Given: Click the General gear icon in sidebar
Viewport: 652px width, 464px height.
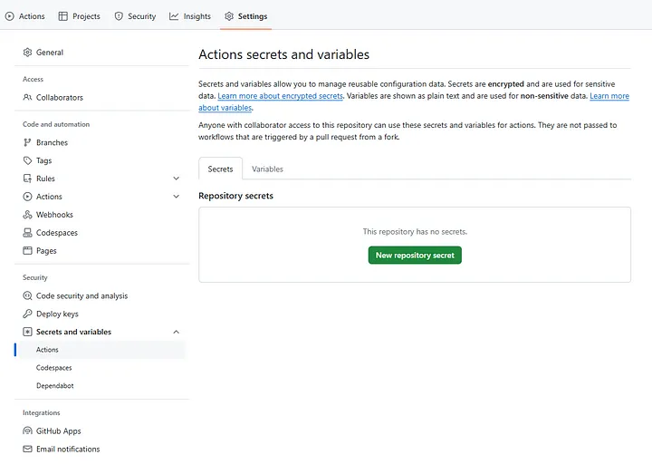Looking at the screenshot, I should [x=27, y=53].
